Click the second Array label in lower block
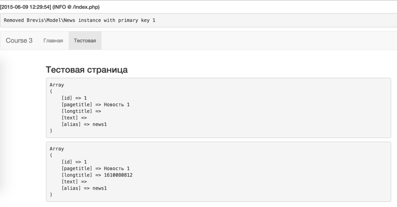This screenshot has width=397, height=207. (57, 149)
